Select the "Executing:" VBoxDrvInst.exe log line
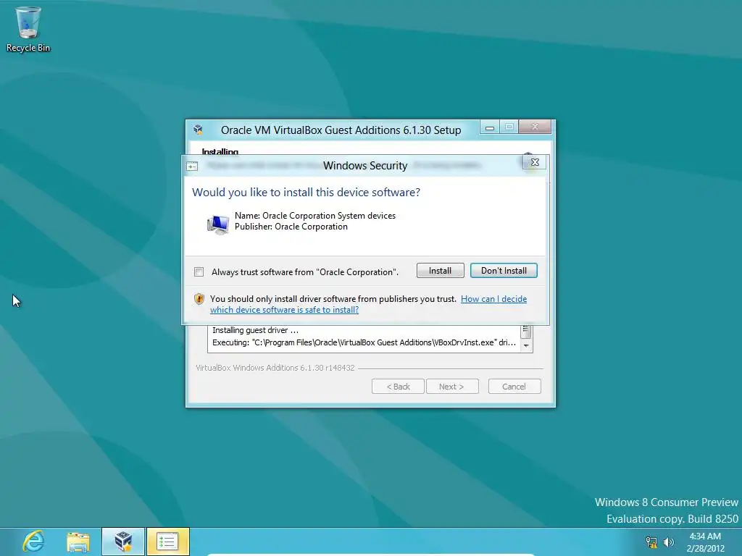 364,342
